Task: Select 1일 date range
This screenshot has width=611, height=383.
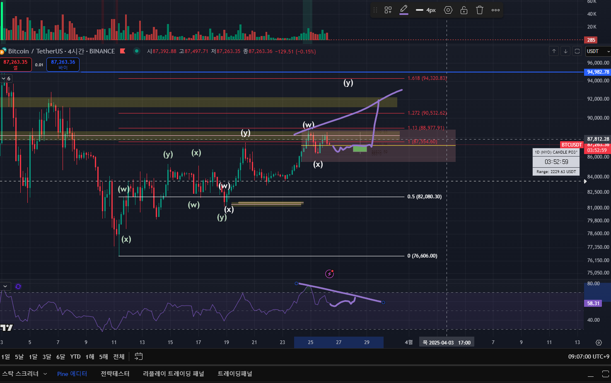Action: (5, 357)
